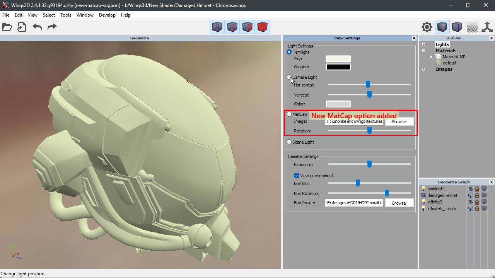Toggle wireframe cube for ambient4 row

[484, 189]
